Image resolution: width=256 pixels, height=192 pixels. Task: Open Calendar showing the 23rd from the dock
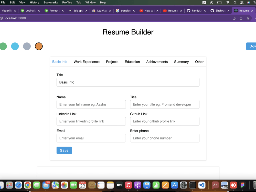tap(82, 185)
